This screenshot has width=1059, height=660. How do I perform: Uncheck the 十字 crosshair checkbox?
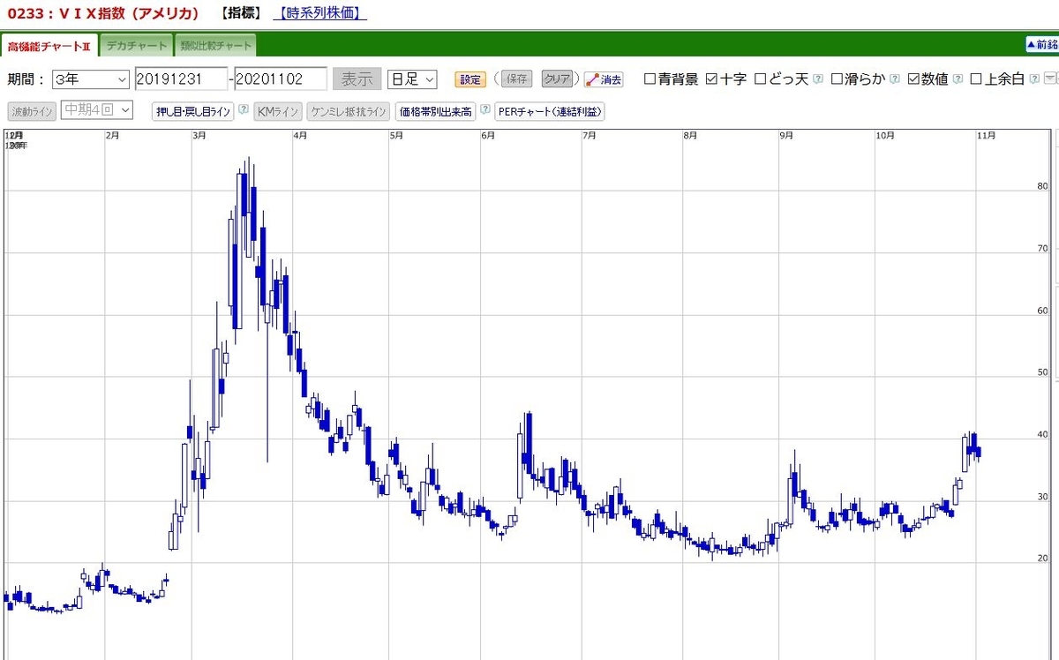pos(711,79)
